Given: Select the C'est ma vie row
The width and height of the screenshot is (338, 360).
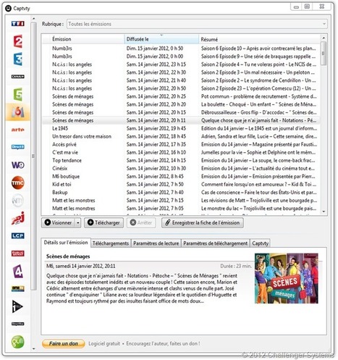Looking at the screenshot, I should [181, 152].
